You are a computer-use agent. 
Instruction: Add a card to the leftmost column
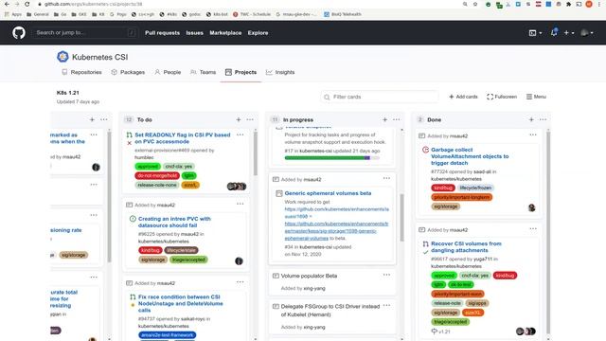[92, 120]
